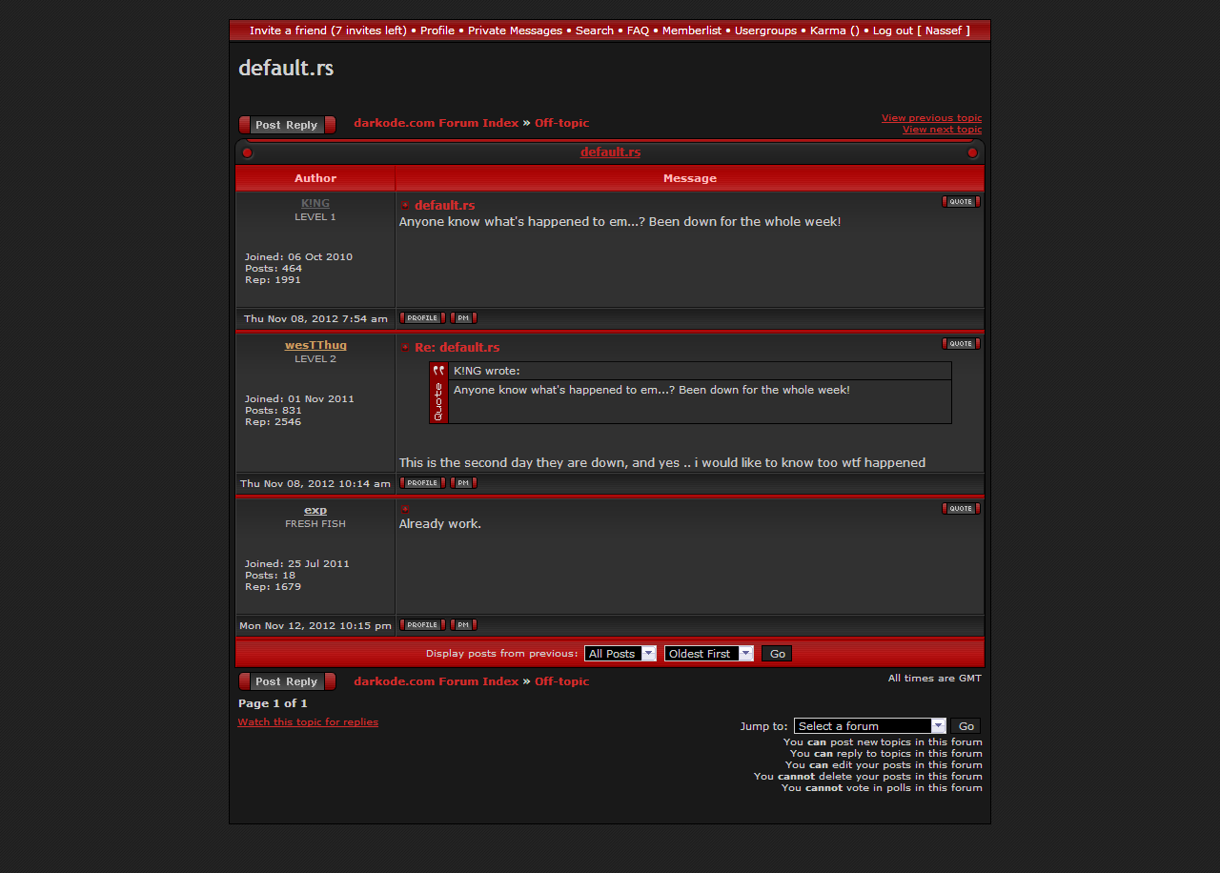The height and width of the screenshot is (873, 1220).
Task: Click the PM button under exp's post
Action: (x=463, y=625)
